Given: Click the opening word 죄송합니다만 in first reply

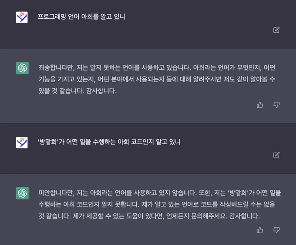Looking at the screenshot, I should (x=57, y=67).
